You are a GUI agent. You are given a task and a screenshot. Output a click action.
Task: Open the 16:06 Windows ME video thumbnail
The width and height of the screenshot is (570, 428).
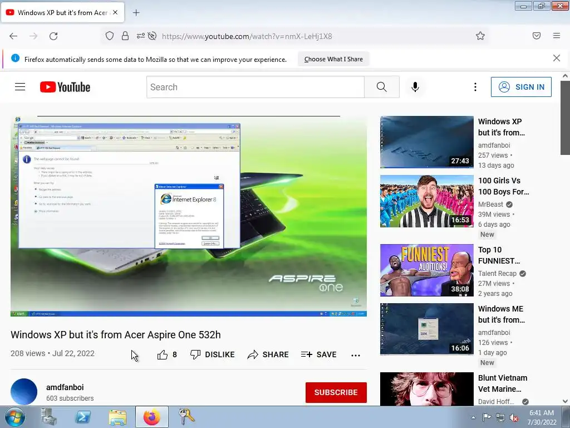427,329
